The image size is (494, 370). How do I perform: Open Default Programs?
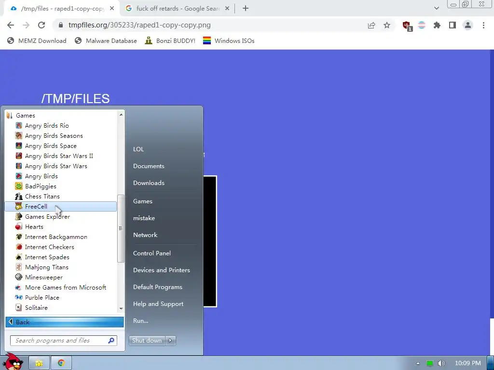pos(158,287)
